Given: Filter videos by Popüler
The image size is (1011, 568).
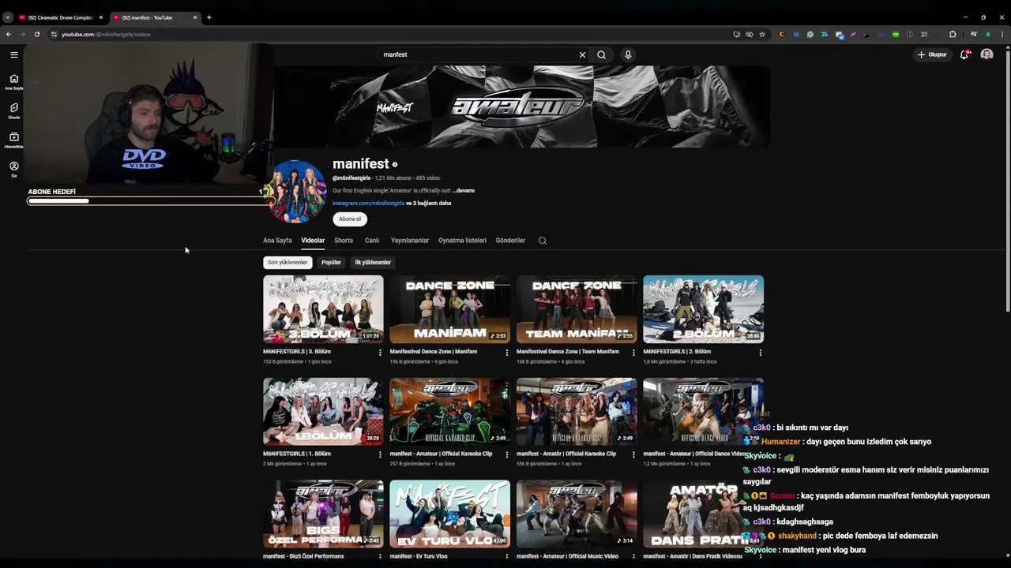Looking at the screenshot, I should [331, 263].
